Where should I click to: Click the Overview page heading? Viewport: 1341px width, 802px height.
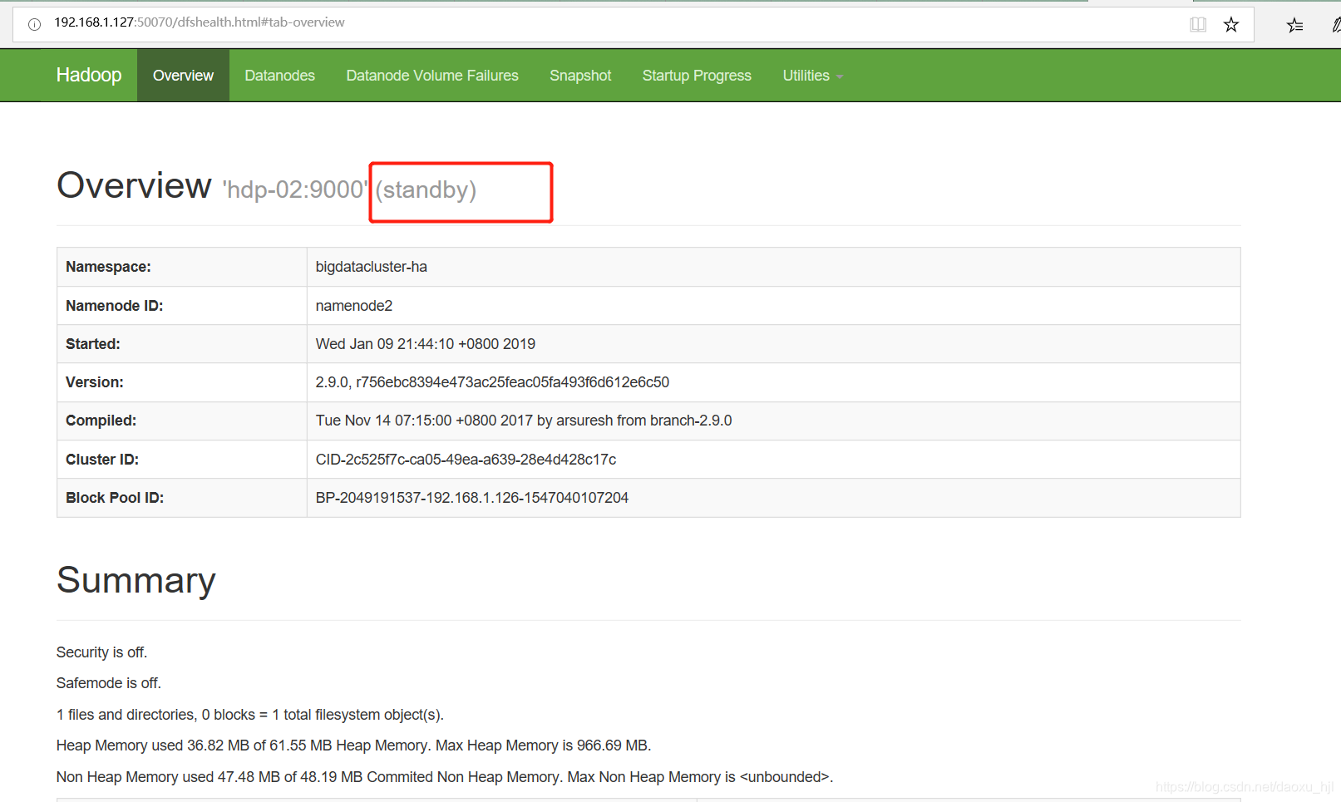click(134, 185)
